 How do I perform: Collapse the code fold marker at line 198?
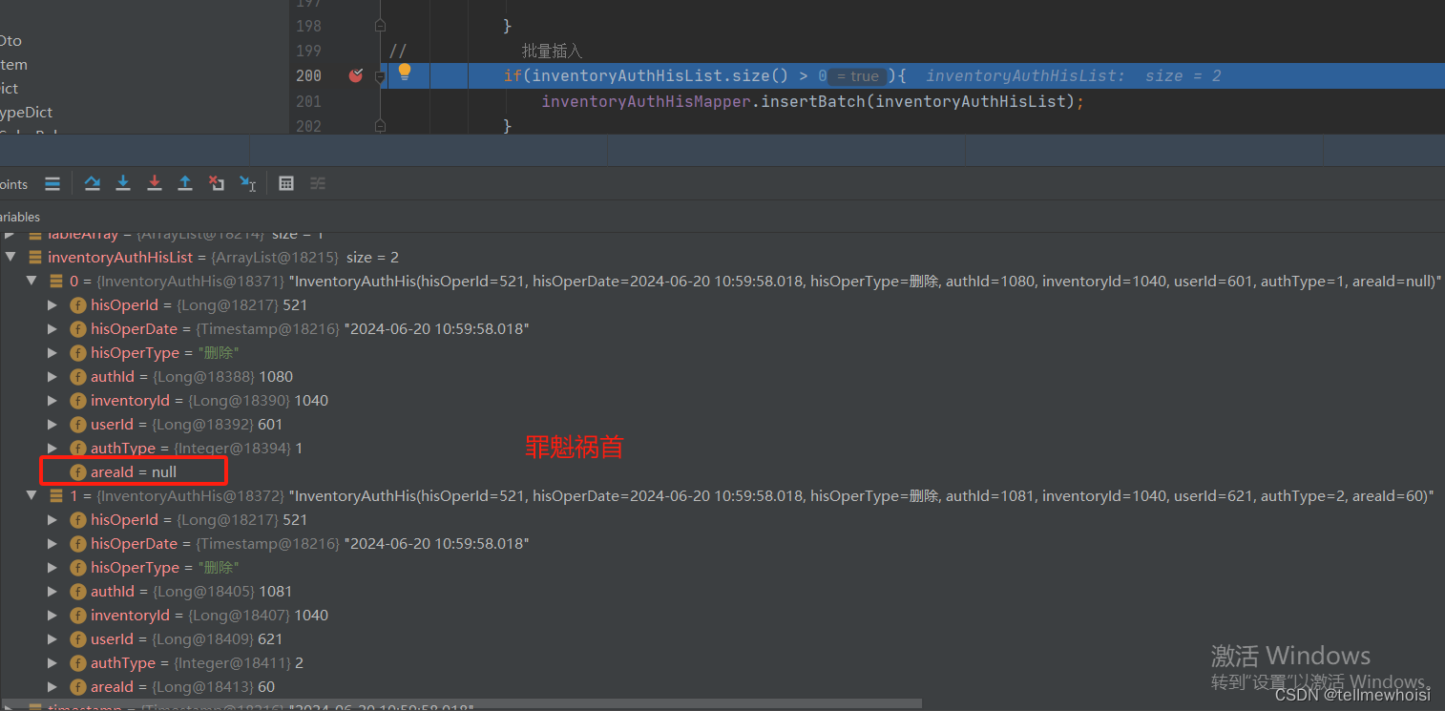(x=380, y=27)
